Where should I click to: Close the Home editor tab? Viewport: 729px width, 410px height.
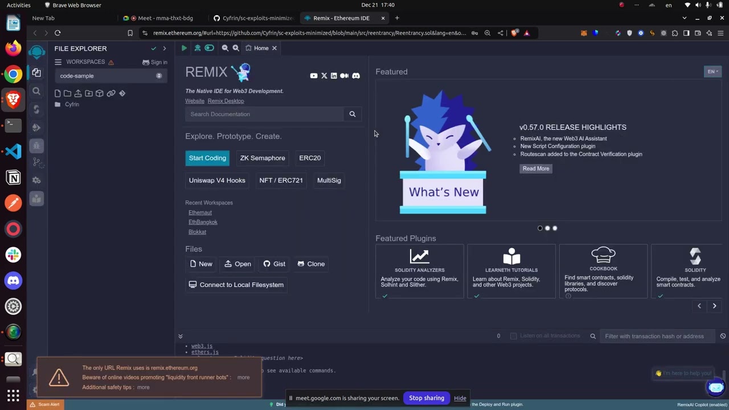click(274, 48)
